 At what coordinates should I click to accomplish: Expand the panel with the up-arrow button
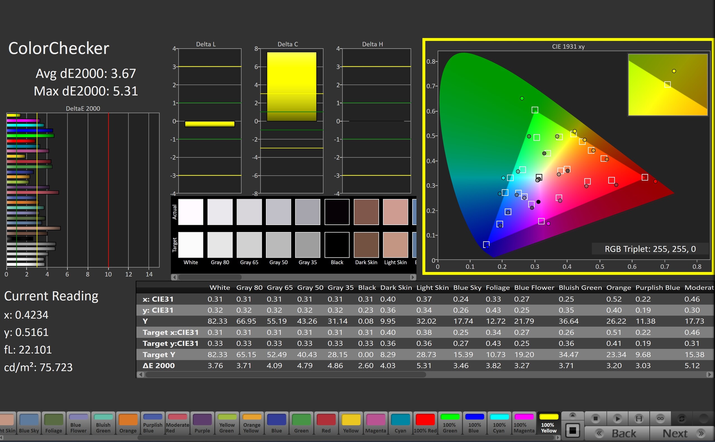tap(573, 415)
